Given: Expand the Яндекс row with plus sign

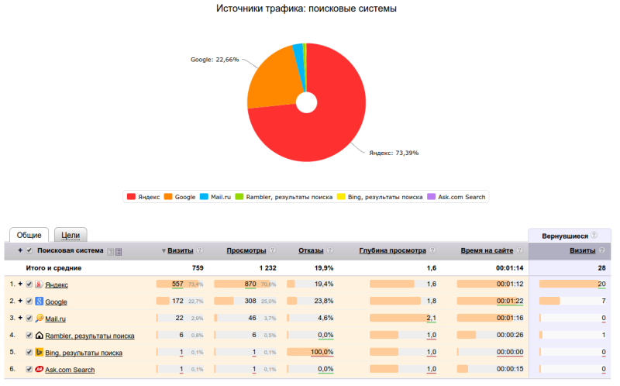Looking at the screenshot, I should (20, 284).
